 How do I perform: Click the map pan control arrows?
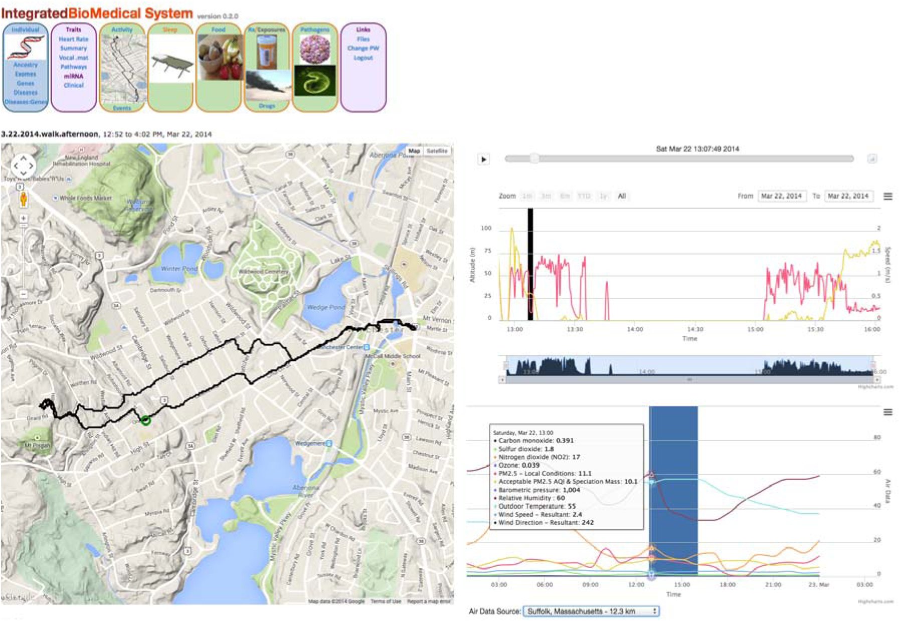pyautogui.click(x=23, y=165)
